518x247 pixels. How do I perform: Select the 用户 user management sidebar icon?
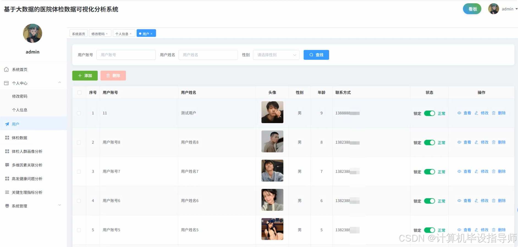pos(7,124)
